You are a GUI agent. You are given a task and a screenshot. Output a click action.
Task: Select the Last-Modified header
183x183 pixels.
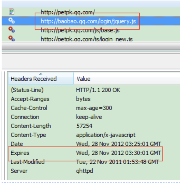click(x=27, y=162)
